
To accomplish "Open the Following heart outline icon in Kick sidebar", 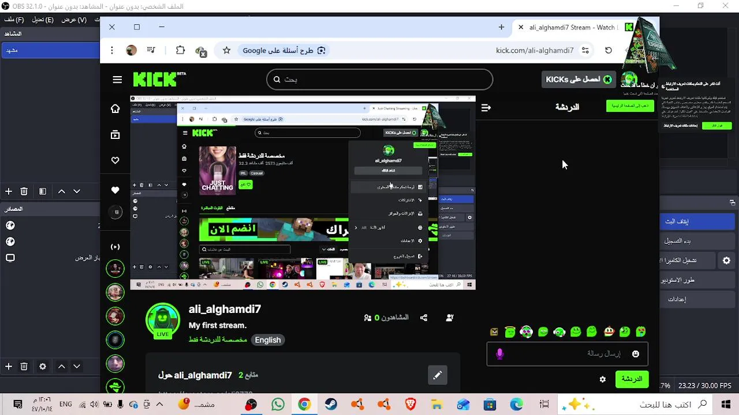I will coord(115,160).
